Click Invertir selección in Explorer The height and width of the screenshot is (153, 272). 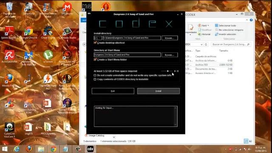click(226, 34)
